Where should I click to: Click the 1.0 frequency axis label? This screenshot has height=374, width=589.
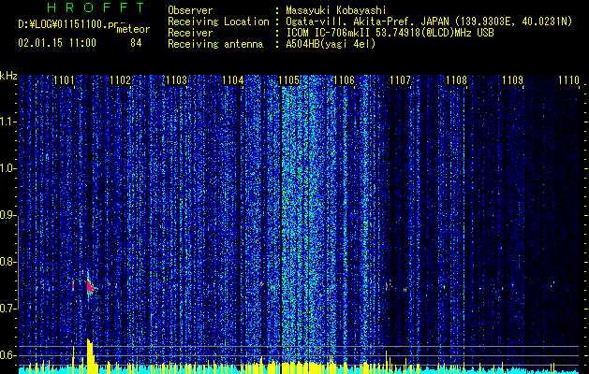[8, 169]
